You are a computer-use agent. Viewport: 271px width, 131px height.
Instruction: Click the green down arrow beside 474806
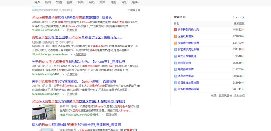click(x=243, y=36)
